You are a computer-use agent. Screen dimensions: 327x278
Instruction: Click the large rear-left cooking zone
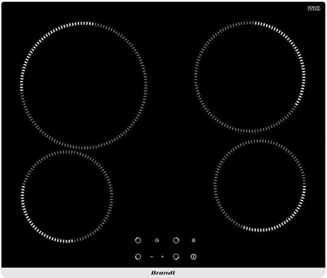click(x=84, y=85)
